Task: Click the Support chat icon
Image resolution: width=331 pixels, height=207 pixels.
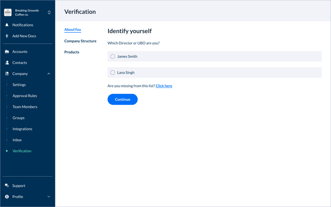Action: [x=7, y=186]
